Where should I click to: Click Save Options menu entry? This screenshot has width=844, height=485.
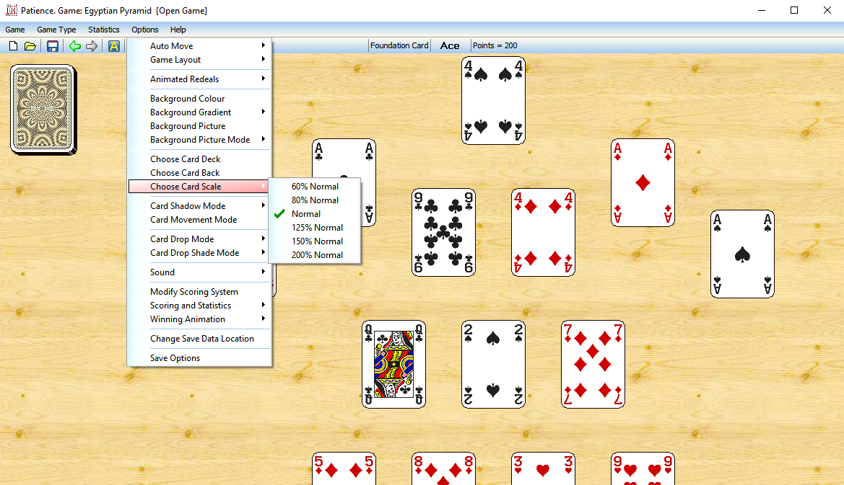199,357
